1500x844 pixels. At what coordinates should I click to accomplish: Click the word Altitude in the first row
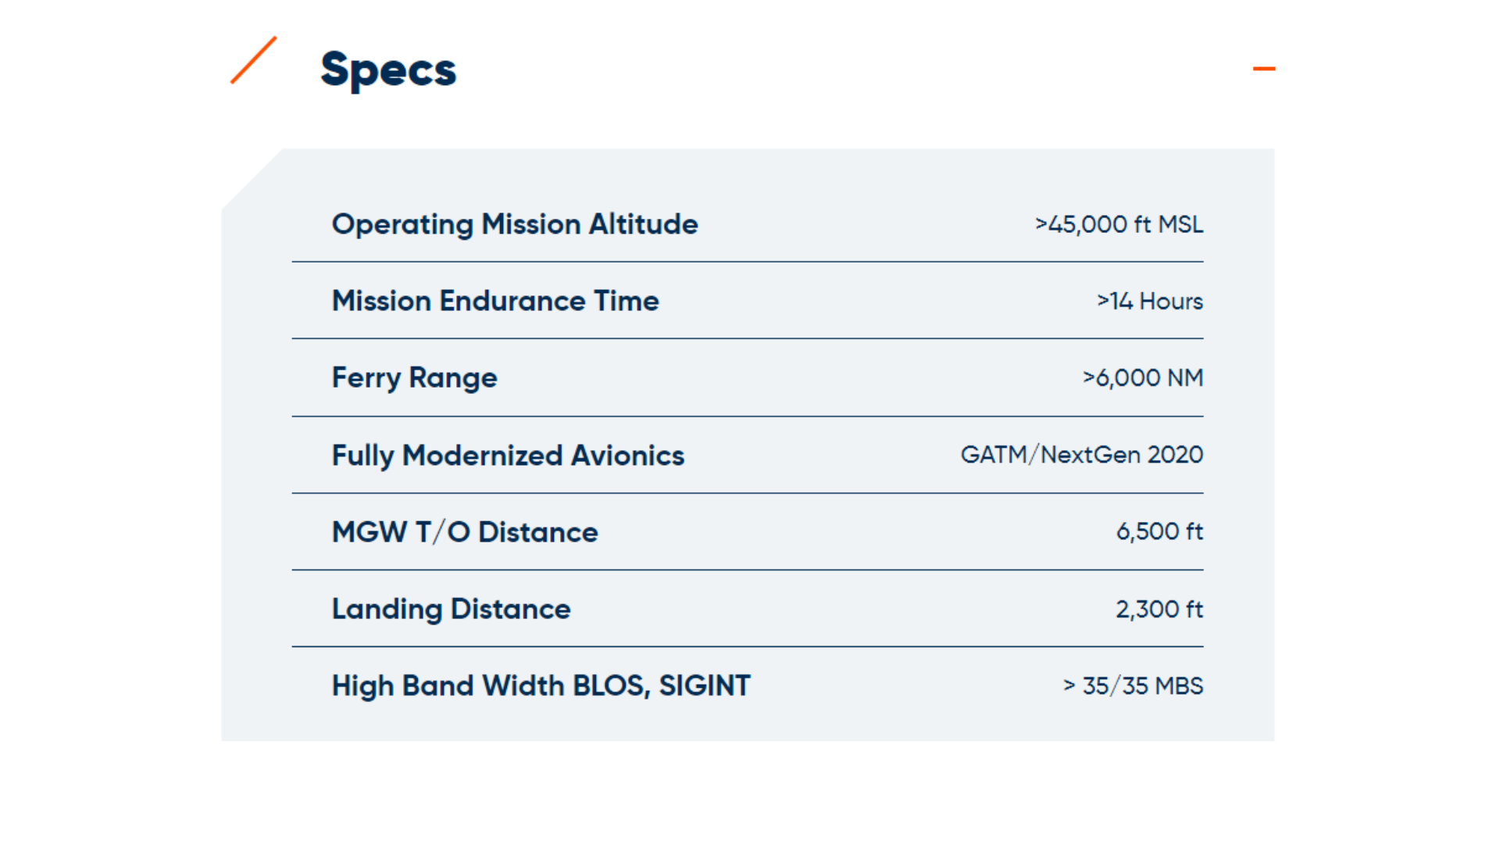pyautogui.click(x=643, y=224)
